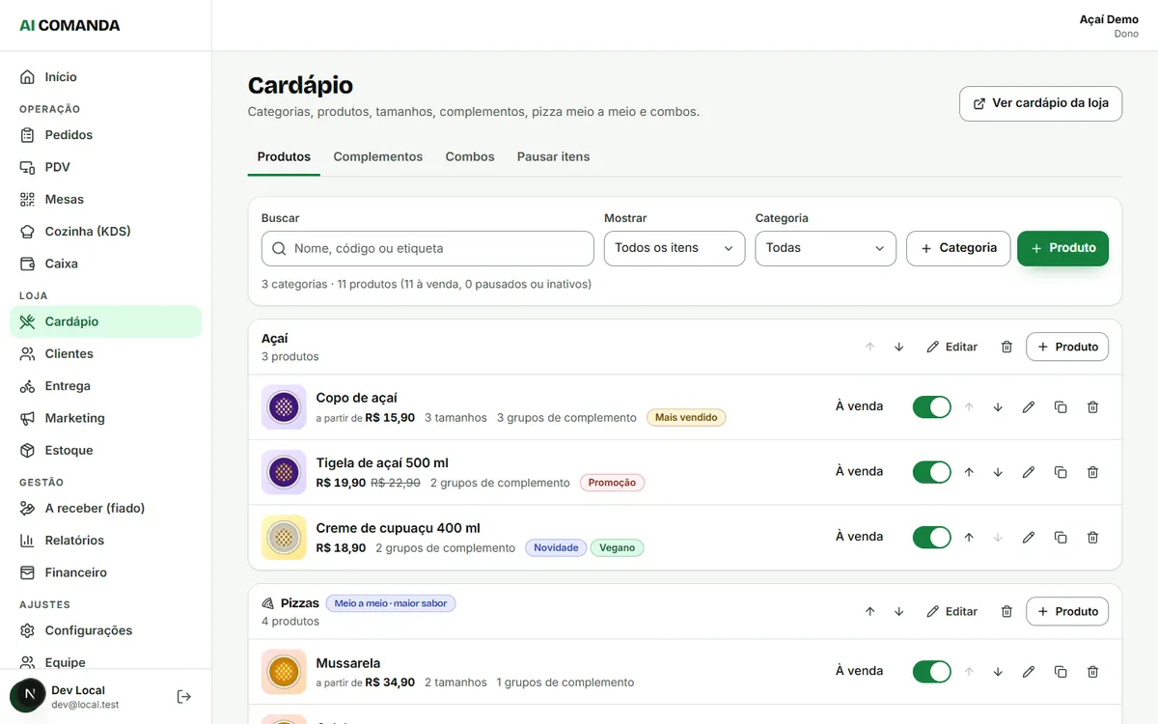Duplicate the Mussarela product
Viewport: 1158px width, 724px height.
click(1061, 672)
